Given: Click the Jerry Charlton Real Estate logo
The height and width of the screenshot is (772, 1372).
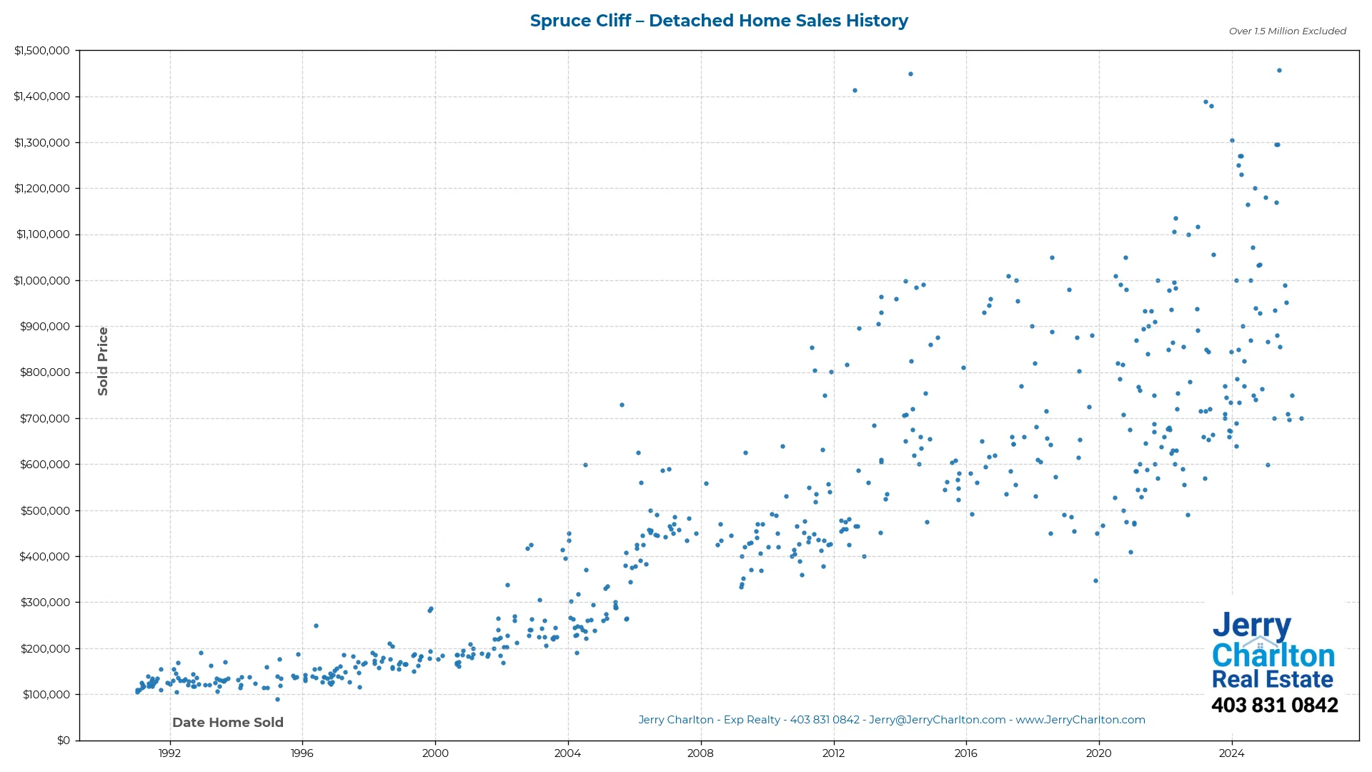Looking at the screenshot, I should pyautogui.click(x=1273, y=650).
